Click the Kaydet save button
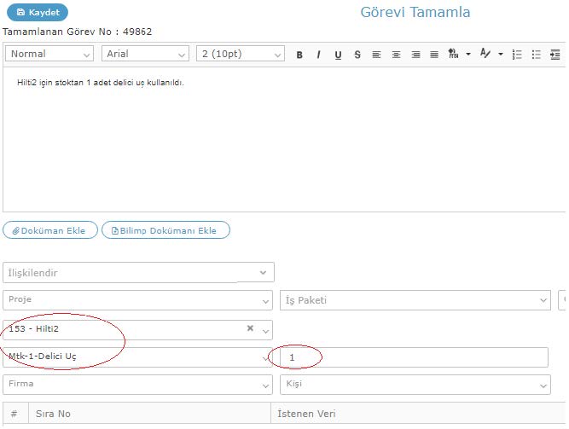 click(38, 12)
